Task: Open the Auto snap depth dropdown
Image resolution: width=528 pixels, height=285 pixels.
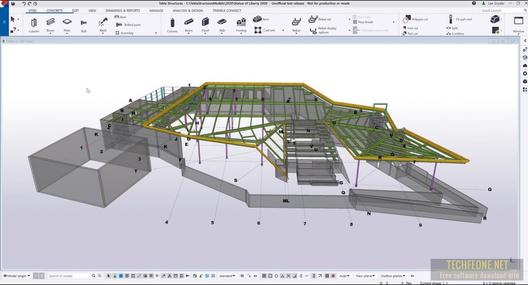Action: 344,276
